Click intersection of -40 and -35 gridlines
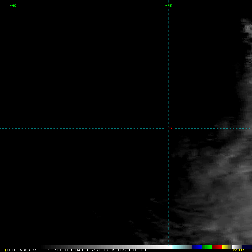Image resolution: width=252 pixels, height=252 pixels. 13,129
